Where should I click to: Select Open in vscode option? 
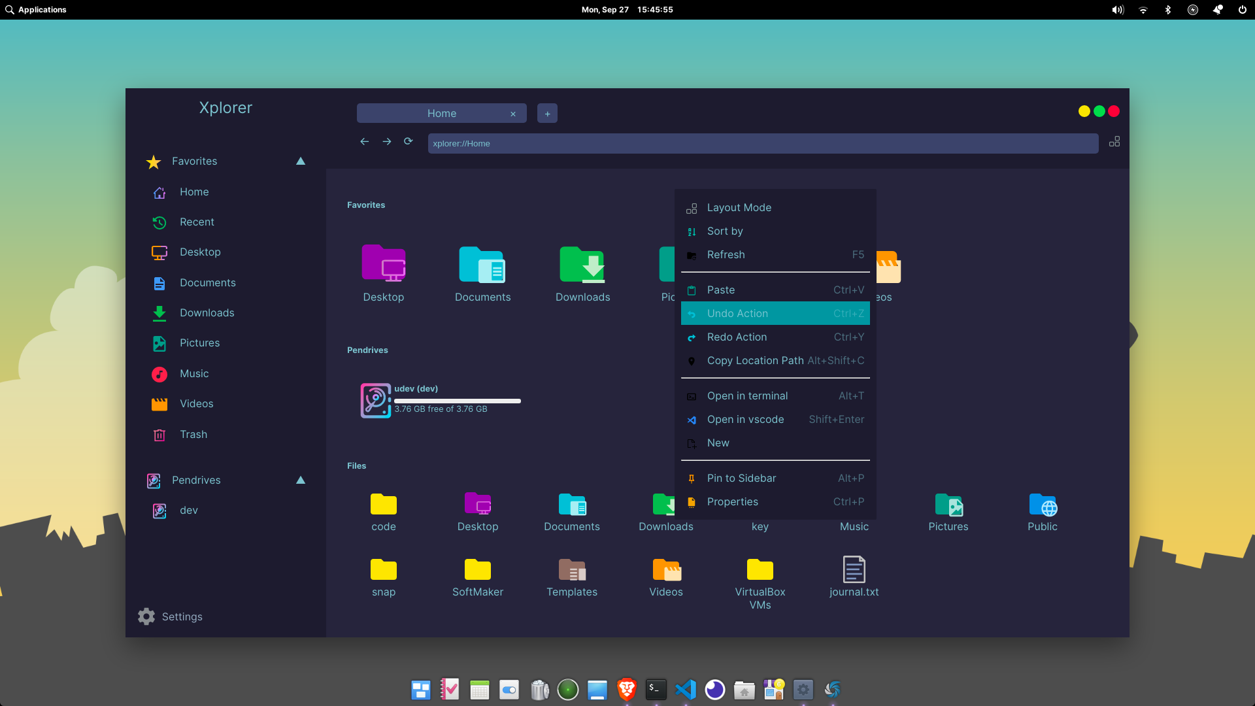745,419
